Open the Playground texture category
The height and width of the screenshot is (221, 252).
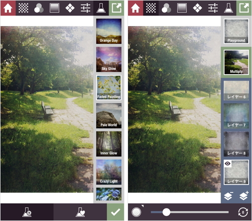tap(236, 31)
